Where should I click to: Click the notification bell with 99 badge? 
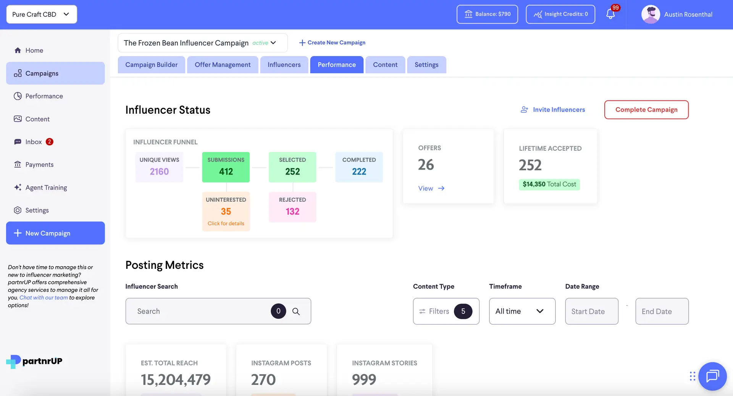610,14
